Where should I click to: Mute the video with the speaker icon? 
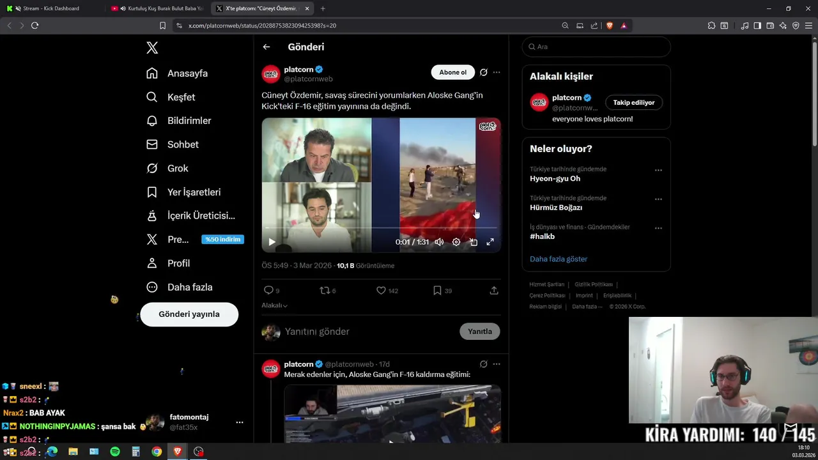[439, 242]
